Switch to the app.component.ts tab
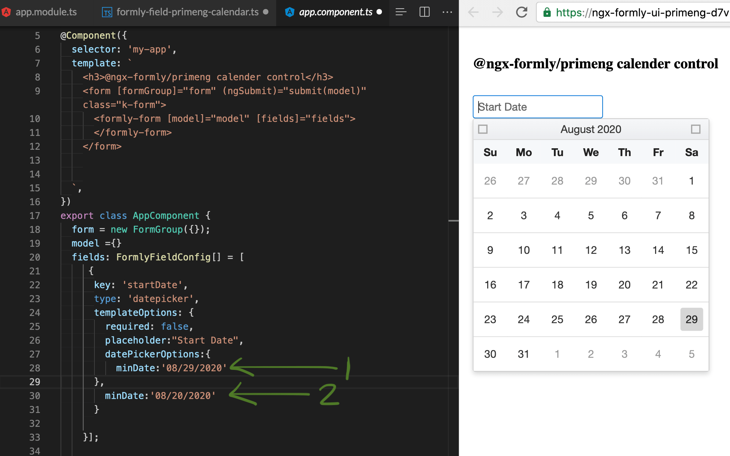The image size is (730, 456). coord(335,12)
